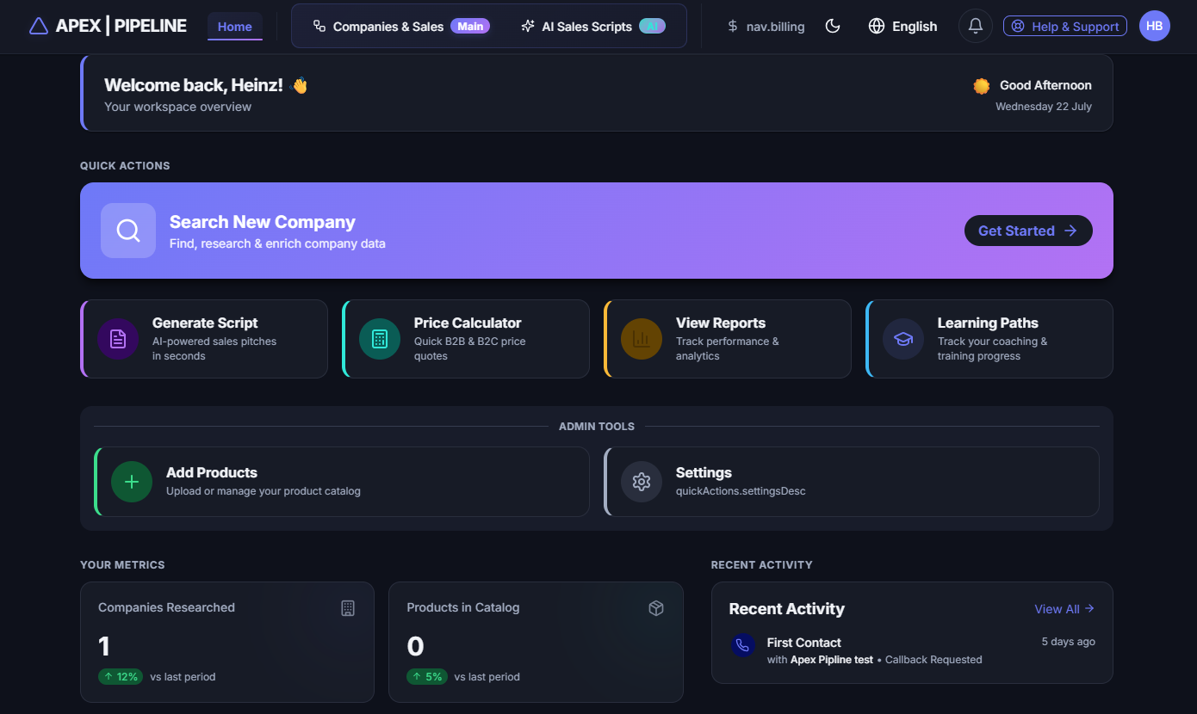Open Companies & Sales section

400,26
